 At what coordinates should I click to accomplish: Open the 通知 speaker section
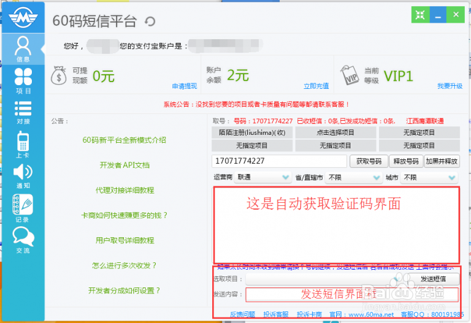coord(23,176)
